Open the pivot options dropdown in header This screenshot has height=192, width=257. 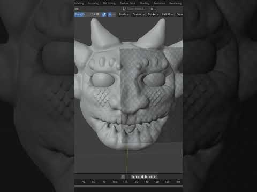153,9
